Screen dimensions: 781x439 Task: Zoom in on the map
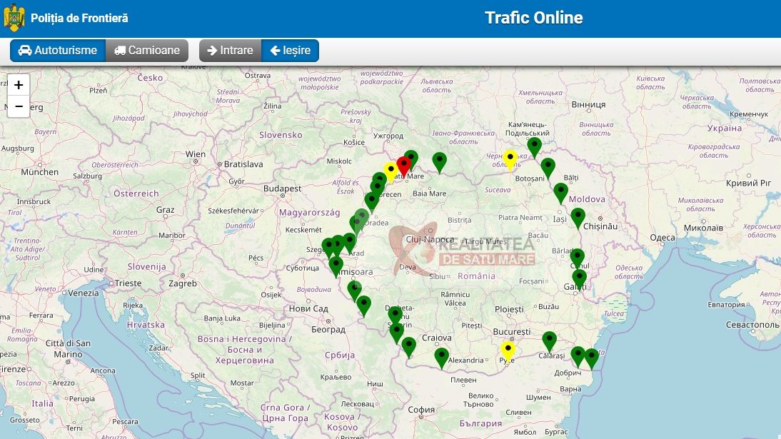pos(19,84)
